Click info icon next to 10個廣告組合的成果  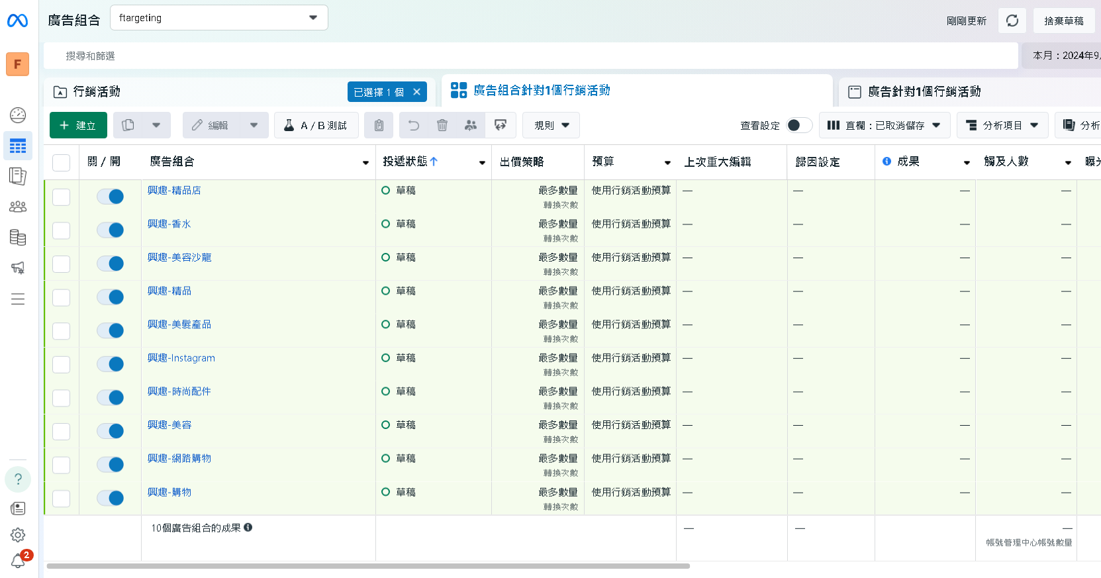(248, 528)
